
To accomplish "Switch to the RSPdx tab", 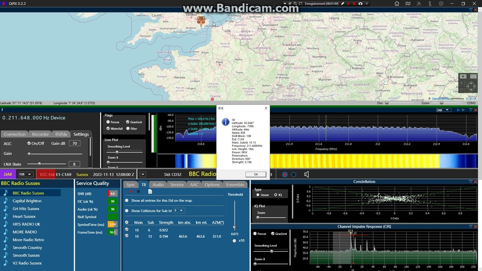I will coord(61,134).
